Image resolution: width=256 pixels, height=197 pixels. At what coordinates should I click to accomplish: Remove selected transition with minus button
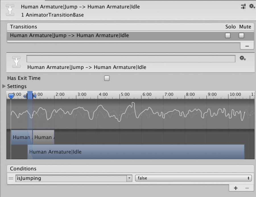click(247, 46)
